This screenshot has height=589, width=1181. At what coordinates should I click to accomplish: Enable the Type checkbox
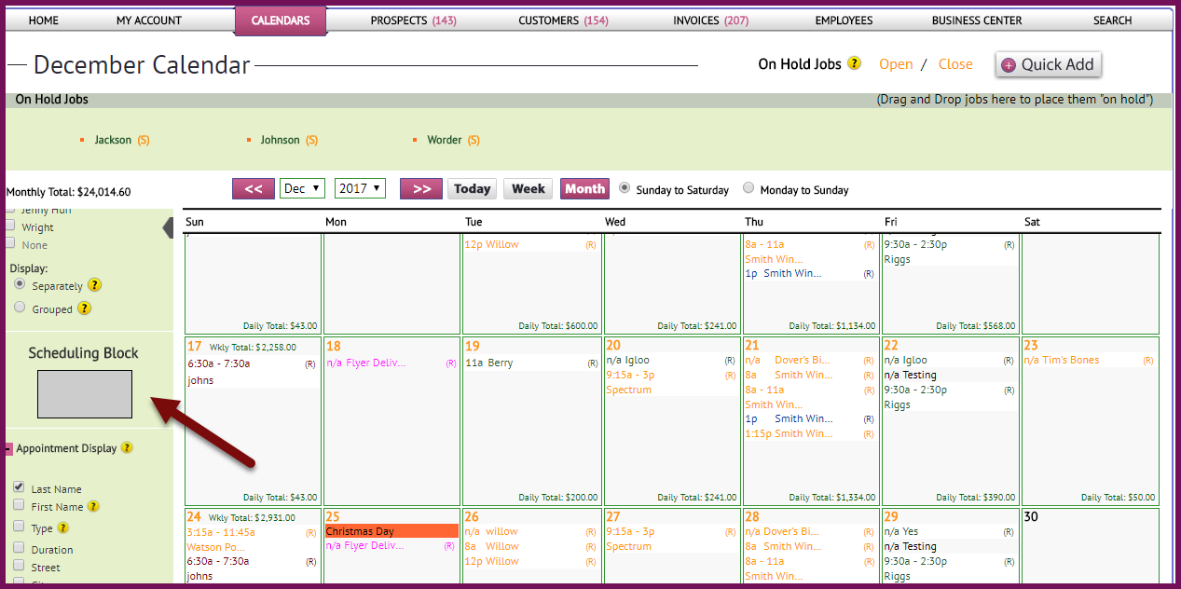pyautogui.click(x=19, y=527)
